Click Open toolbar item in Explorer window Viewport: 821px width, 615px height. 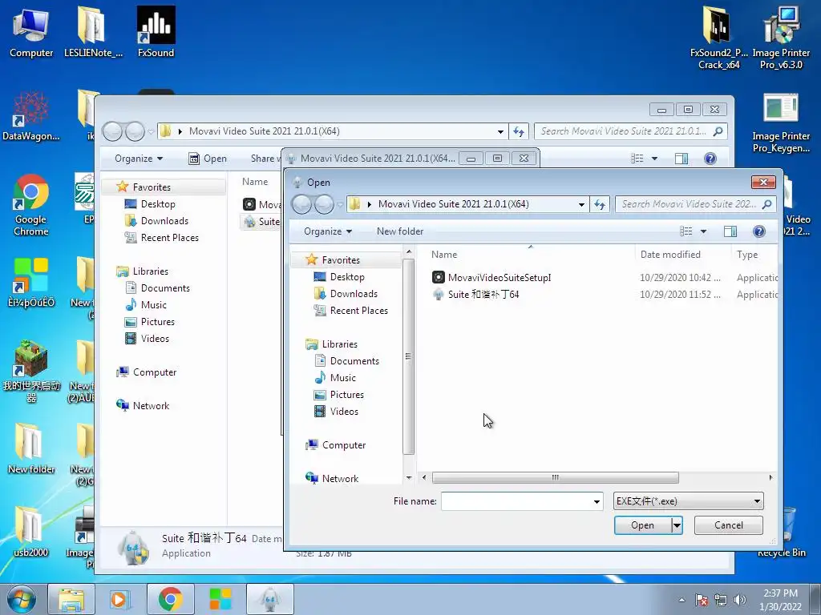point(208,159)
